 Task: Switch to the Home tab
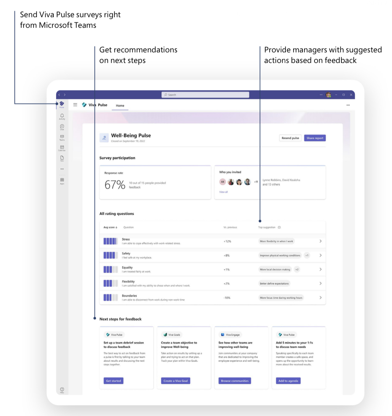120,106
